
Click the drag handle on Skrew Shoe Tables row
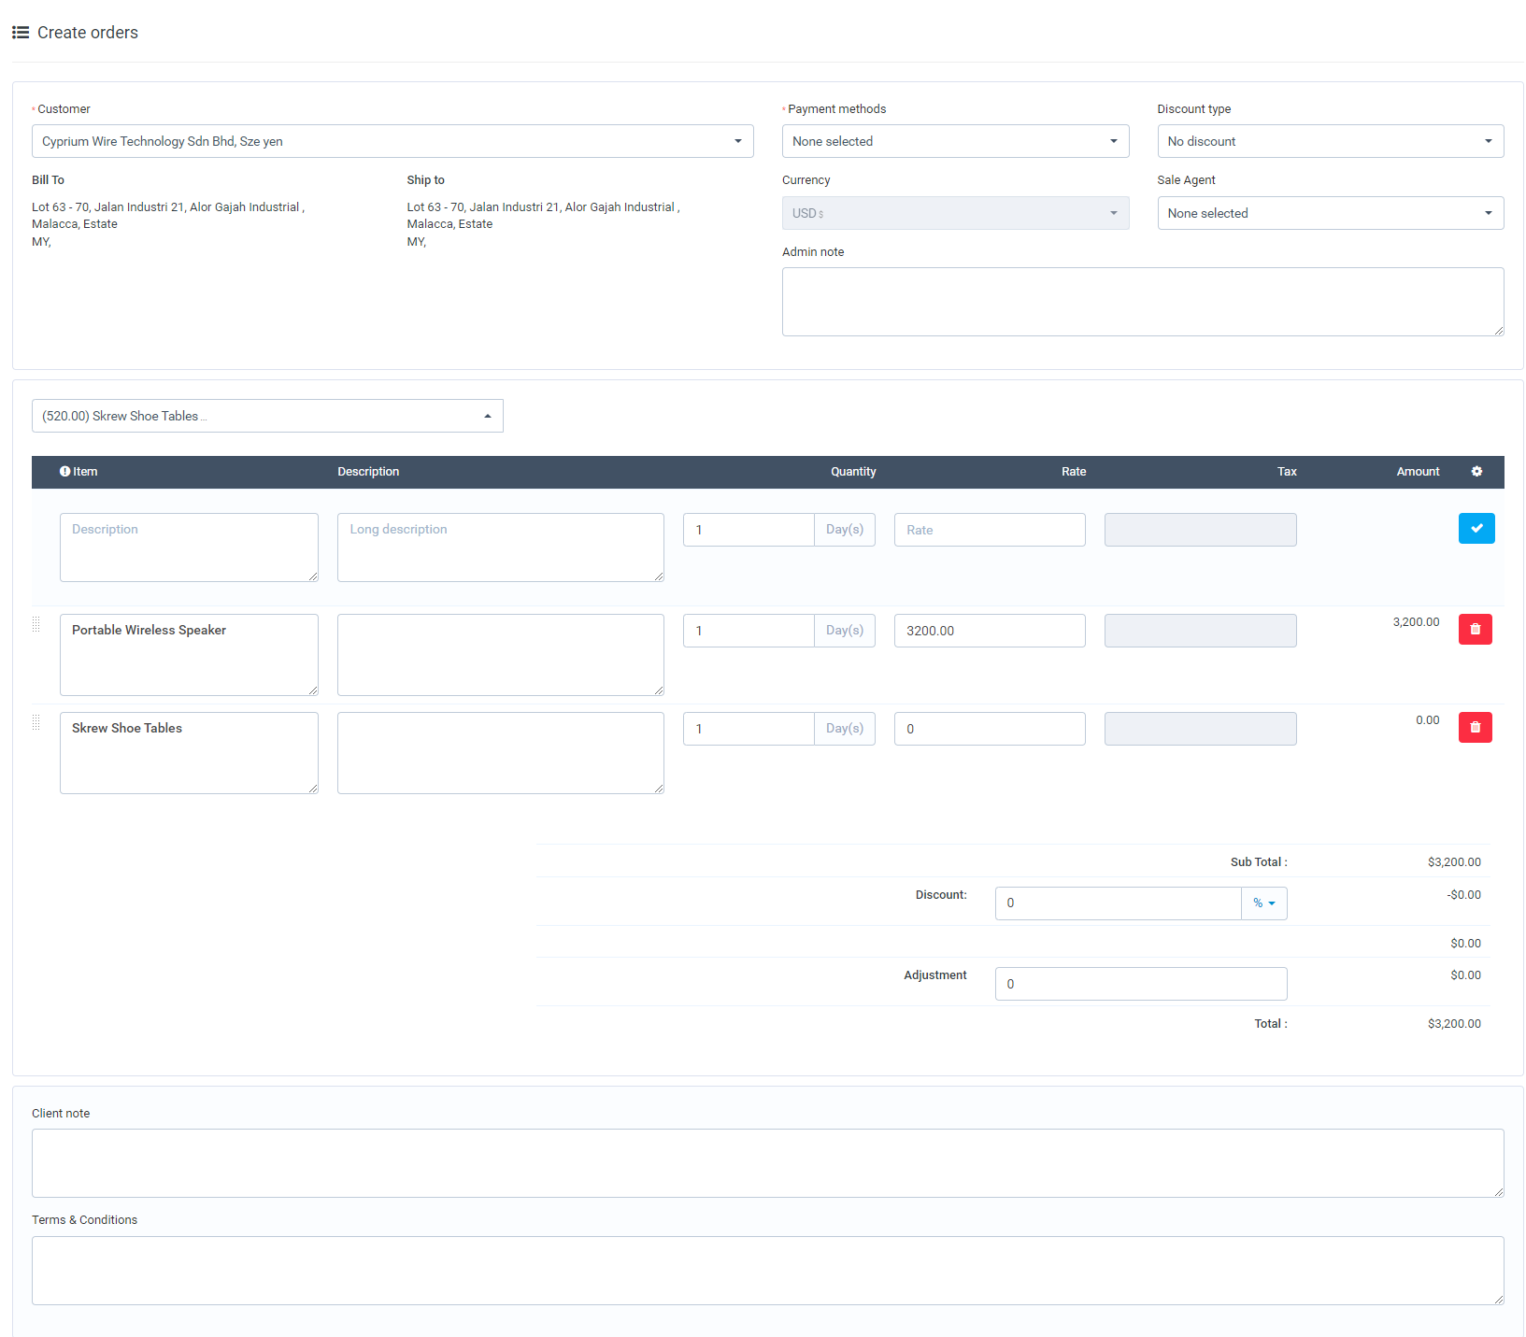[36, 721]
